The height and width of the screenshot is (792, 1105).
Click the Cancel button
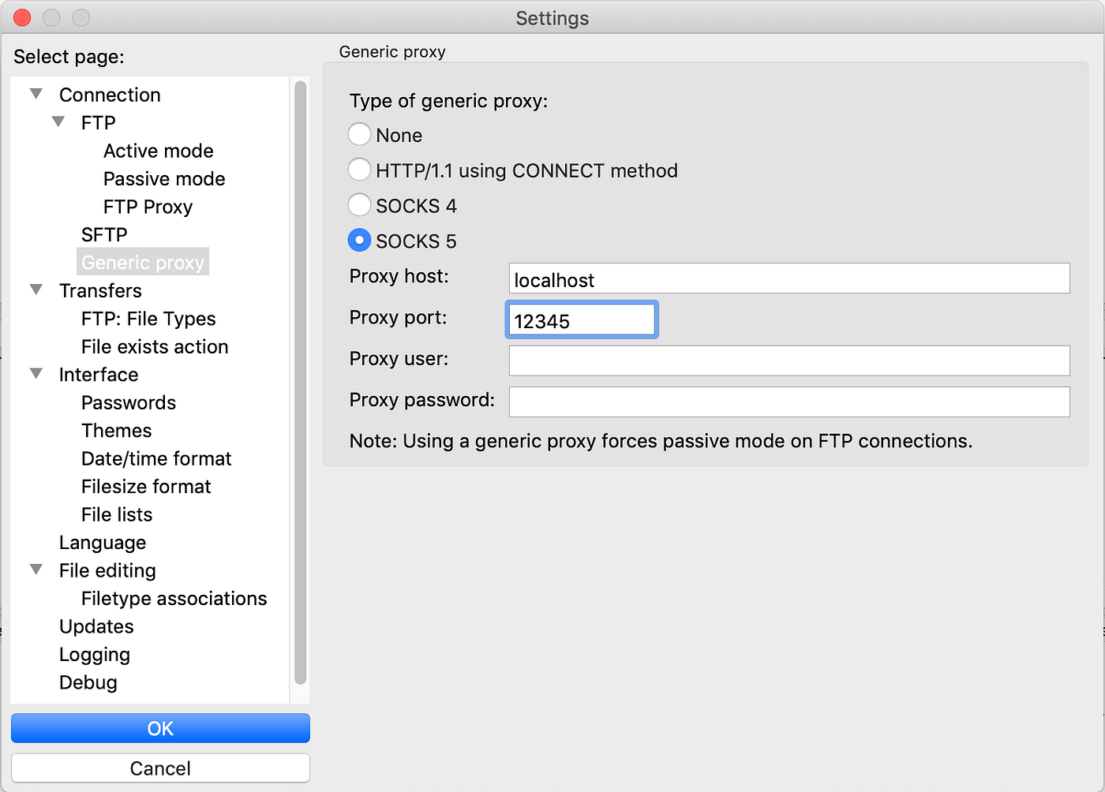(160, 768)
